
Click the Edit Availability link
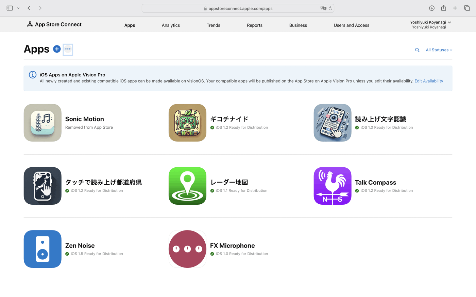(x=428, y=81)
